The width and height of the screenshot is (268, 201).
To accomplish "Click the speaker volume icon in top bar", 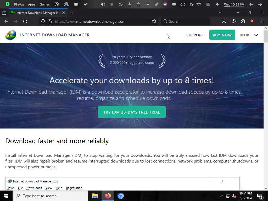I will 103,4.
